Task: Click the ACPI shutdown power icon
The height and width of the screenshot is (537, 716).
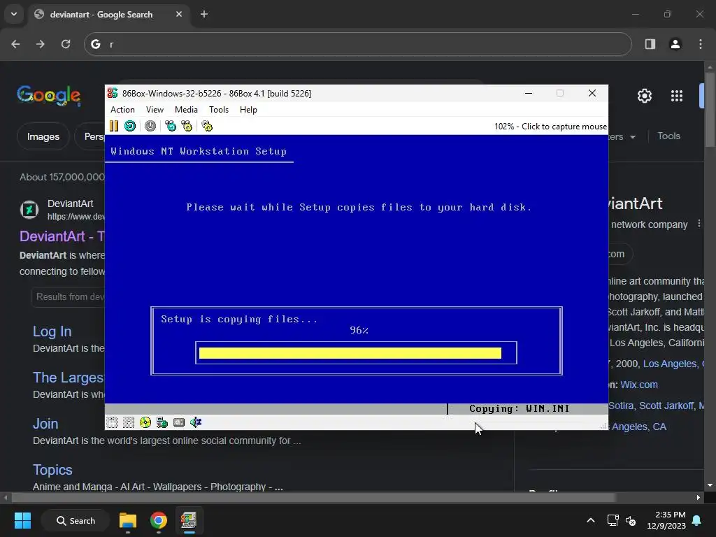Action: 150,126
